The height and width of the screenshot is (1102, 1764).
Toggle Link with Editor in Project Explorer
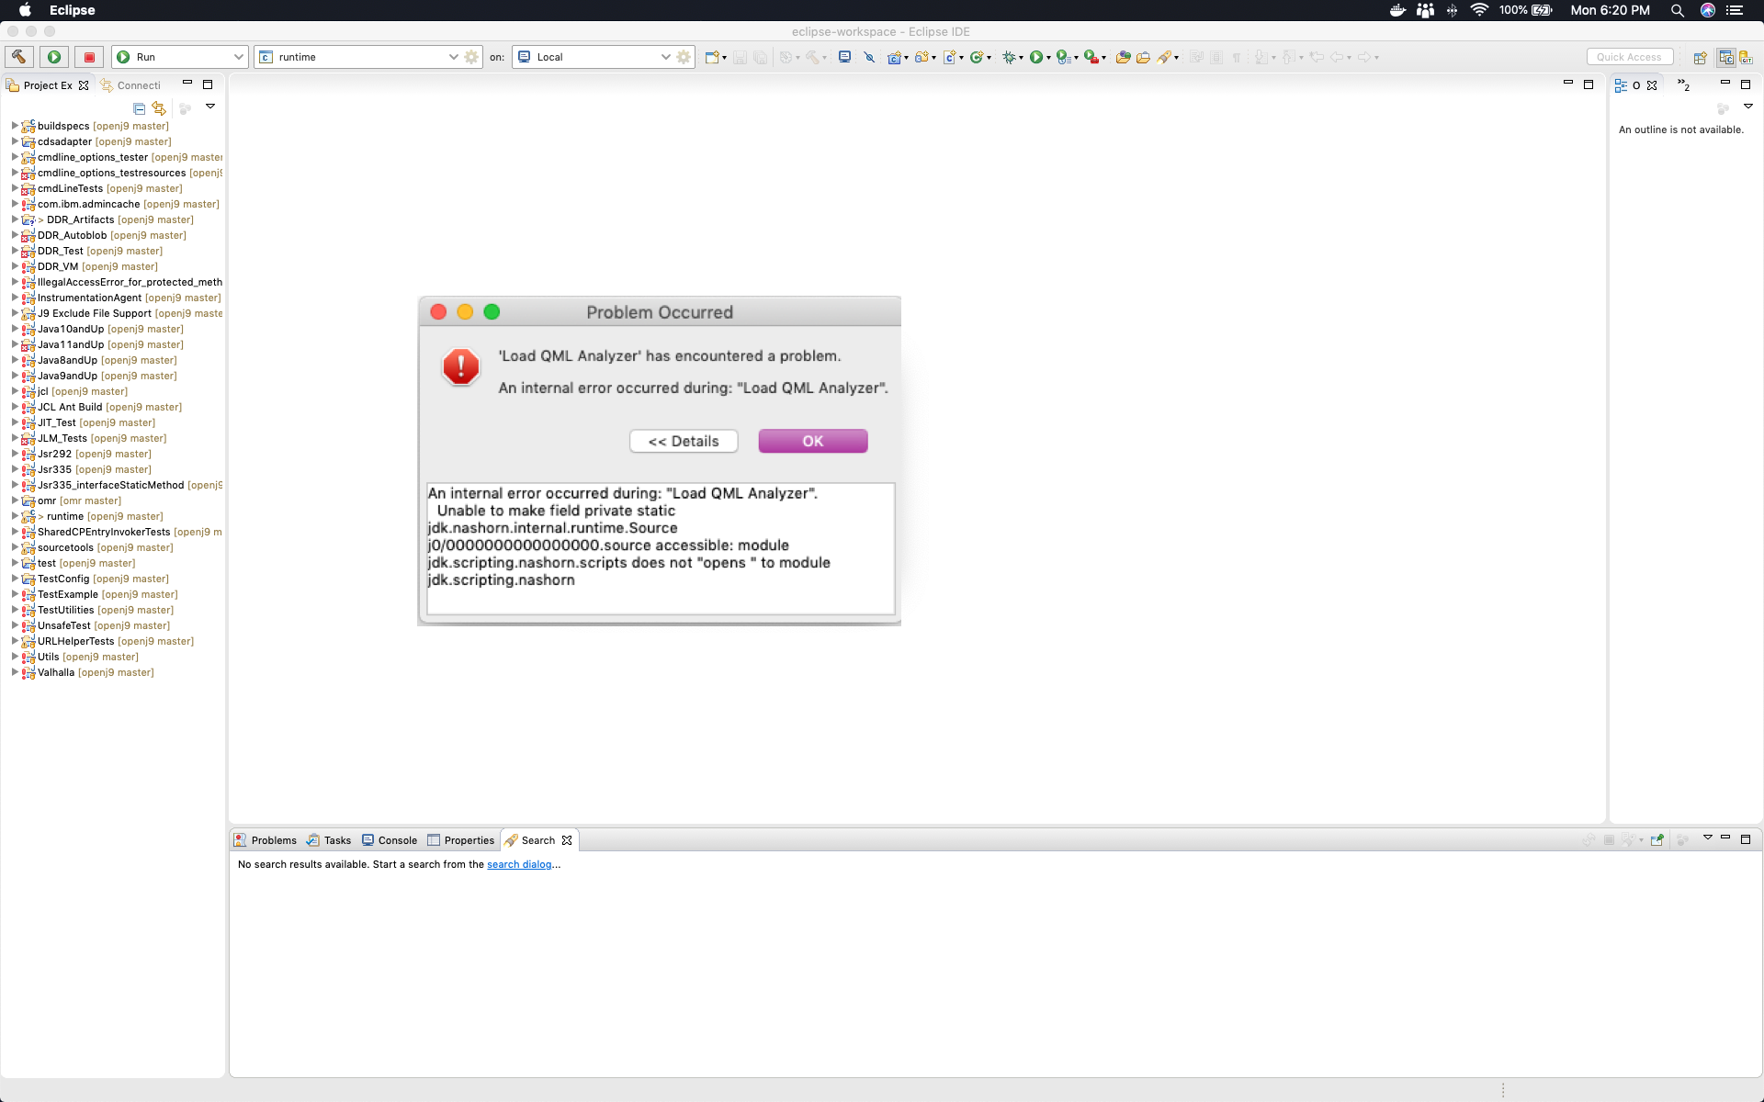point(159,108)
